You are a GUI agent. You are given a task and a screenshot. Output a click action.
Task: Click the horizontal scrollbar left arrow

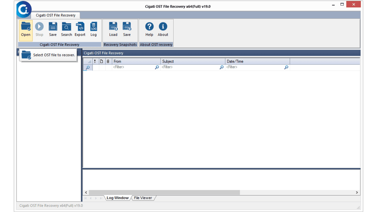(86, 192)
